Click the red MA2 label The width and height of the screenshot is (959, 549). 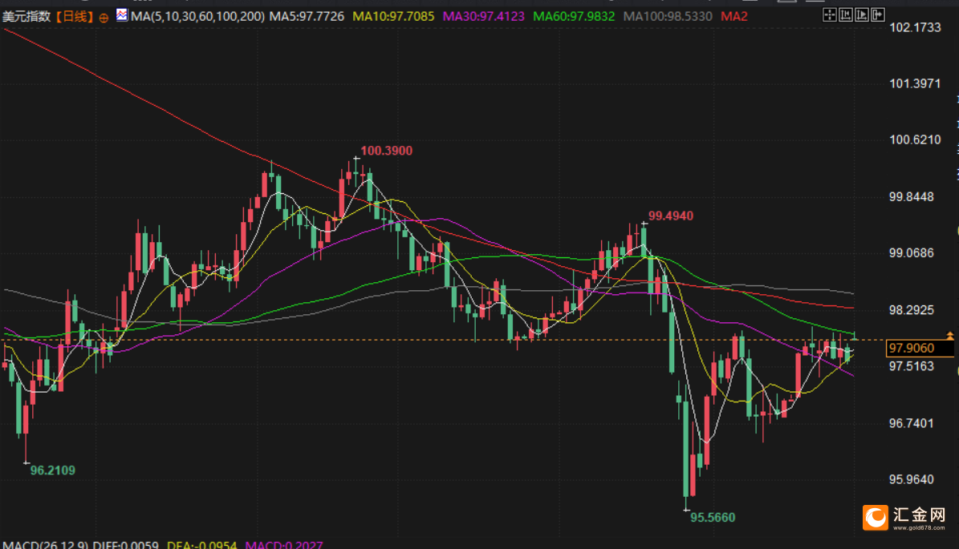pos(734,17)
